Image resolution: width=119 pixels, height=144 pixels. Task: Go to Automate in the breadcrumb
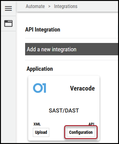tap(35, 6)
